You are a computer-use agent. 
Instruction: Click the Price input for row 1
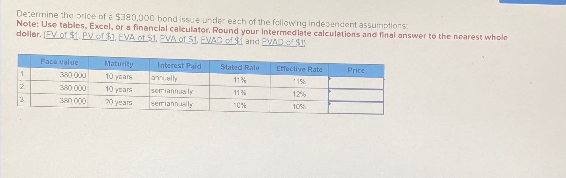356,83
